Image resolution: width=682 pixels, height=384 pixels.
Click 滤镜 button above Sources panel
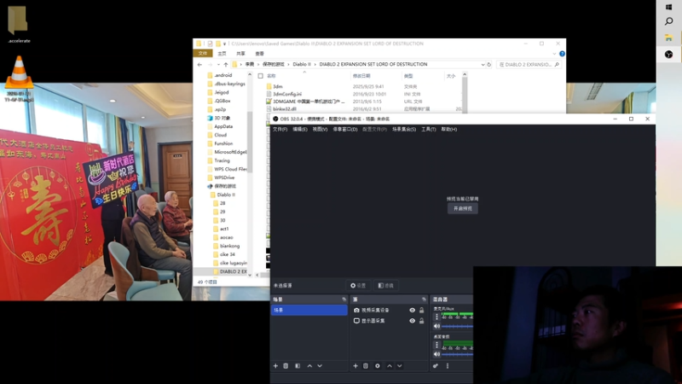[385, 286]
